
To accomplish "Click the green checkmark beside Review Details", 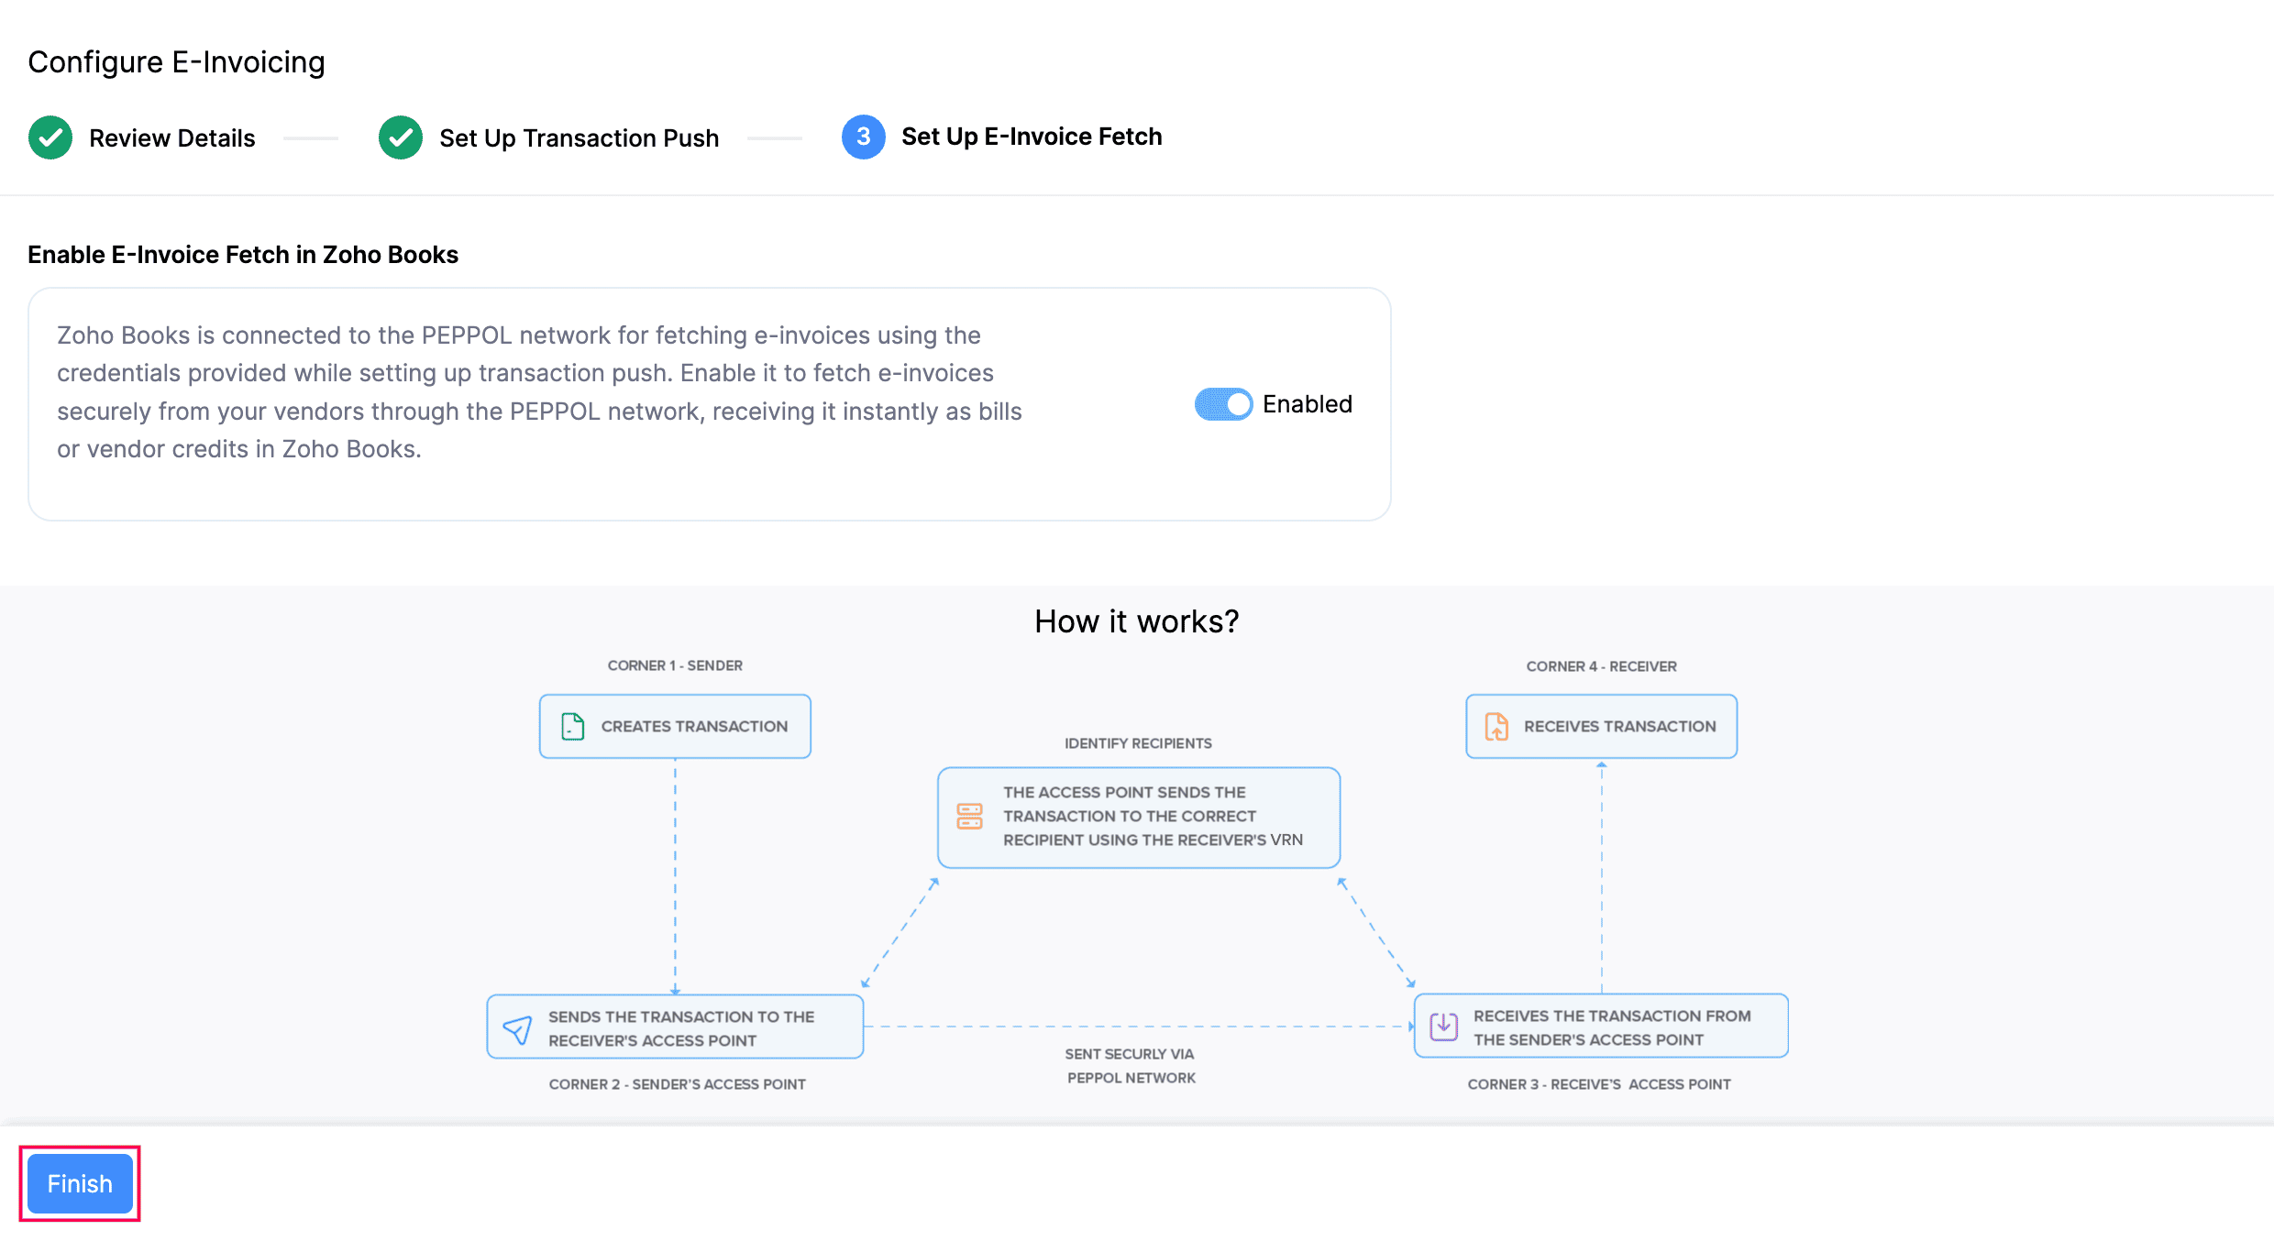I will pos(50,137).
